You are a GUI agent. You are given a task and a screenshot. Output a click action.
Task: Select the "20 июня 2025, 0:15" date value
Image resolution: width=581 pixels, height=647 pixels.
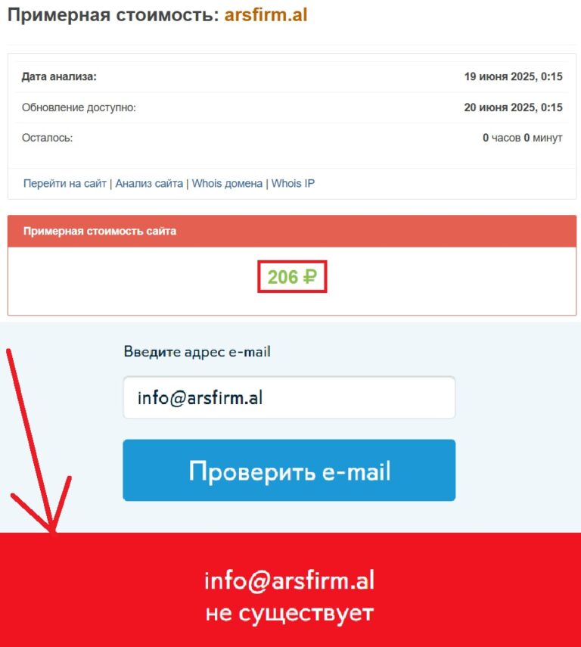[514, 107]
